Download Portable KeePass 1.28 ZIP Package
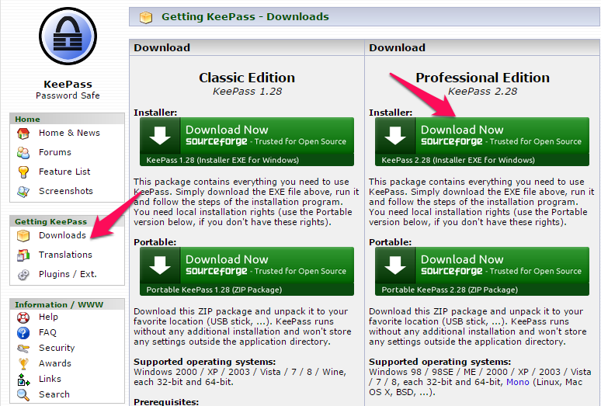 point(247,271)
